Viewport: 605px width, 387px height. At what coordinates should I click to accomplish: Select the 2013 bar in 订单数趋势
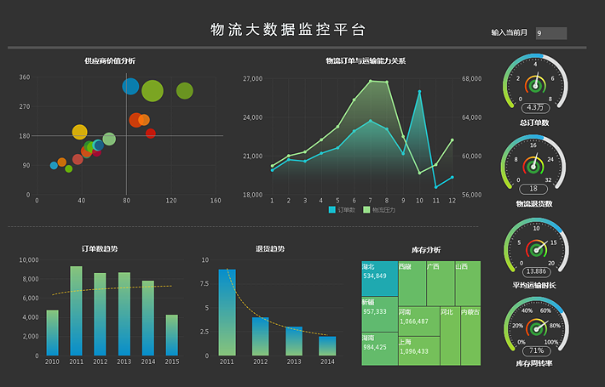coord(124,314)
